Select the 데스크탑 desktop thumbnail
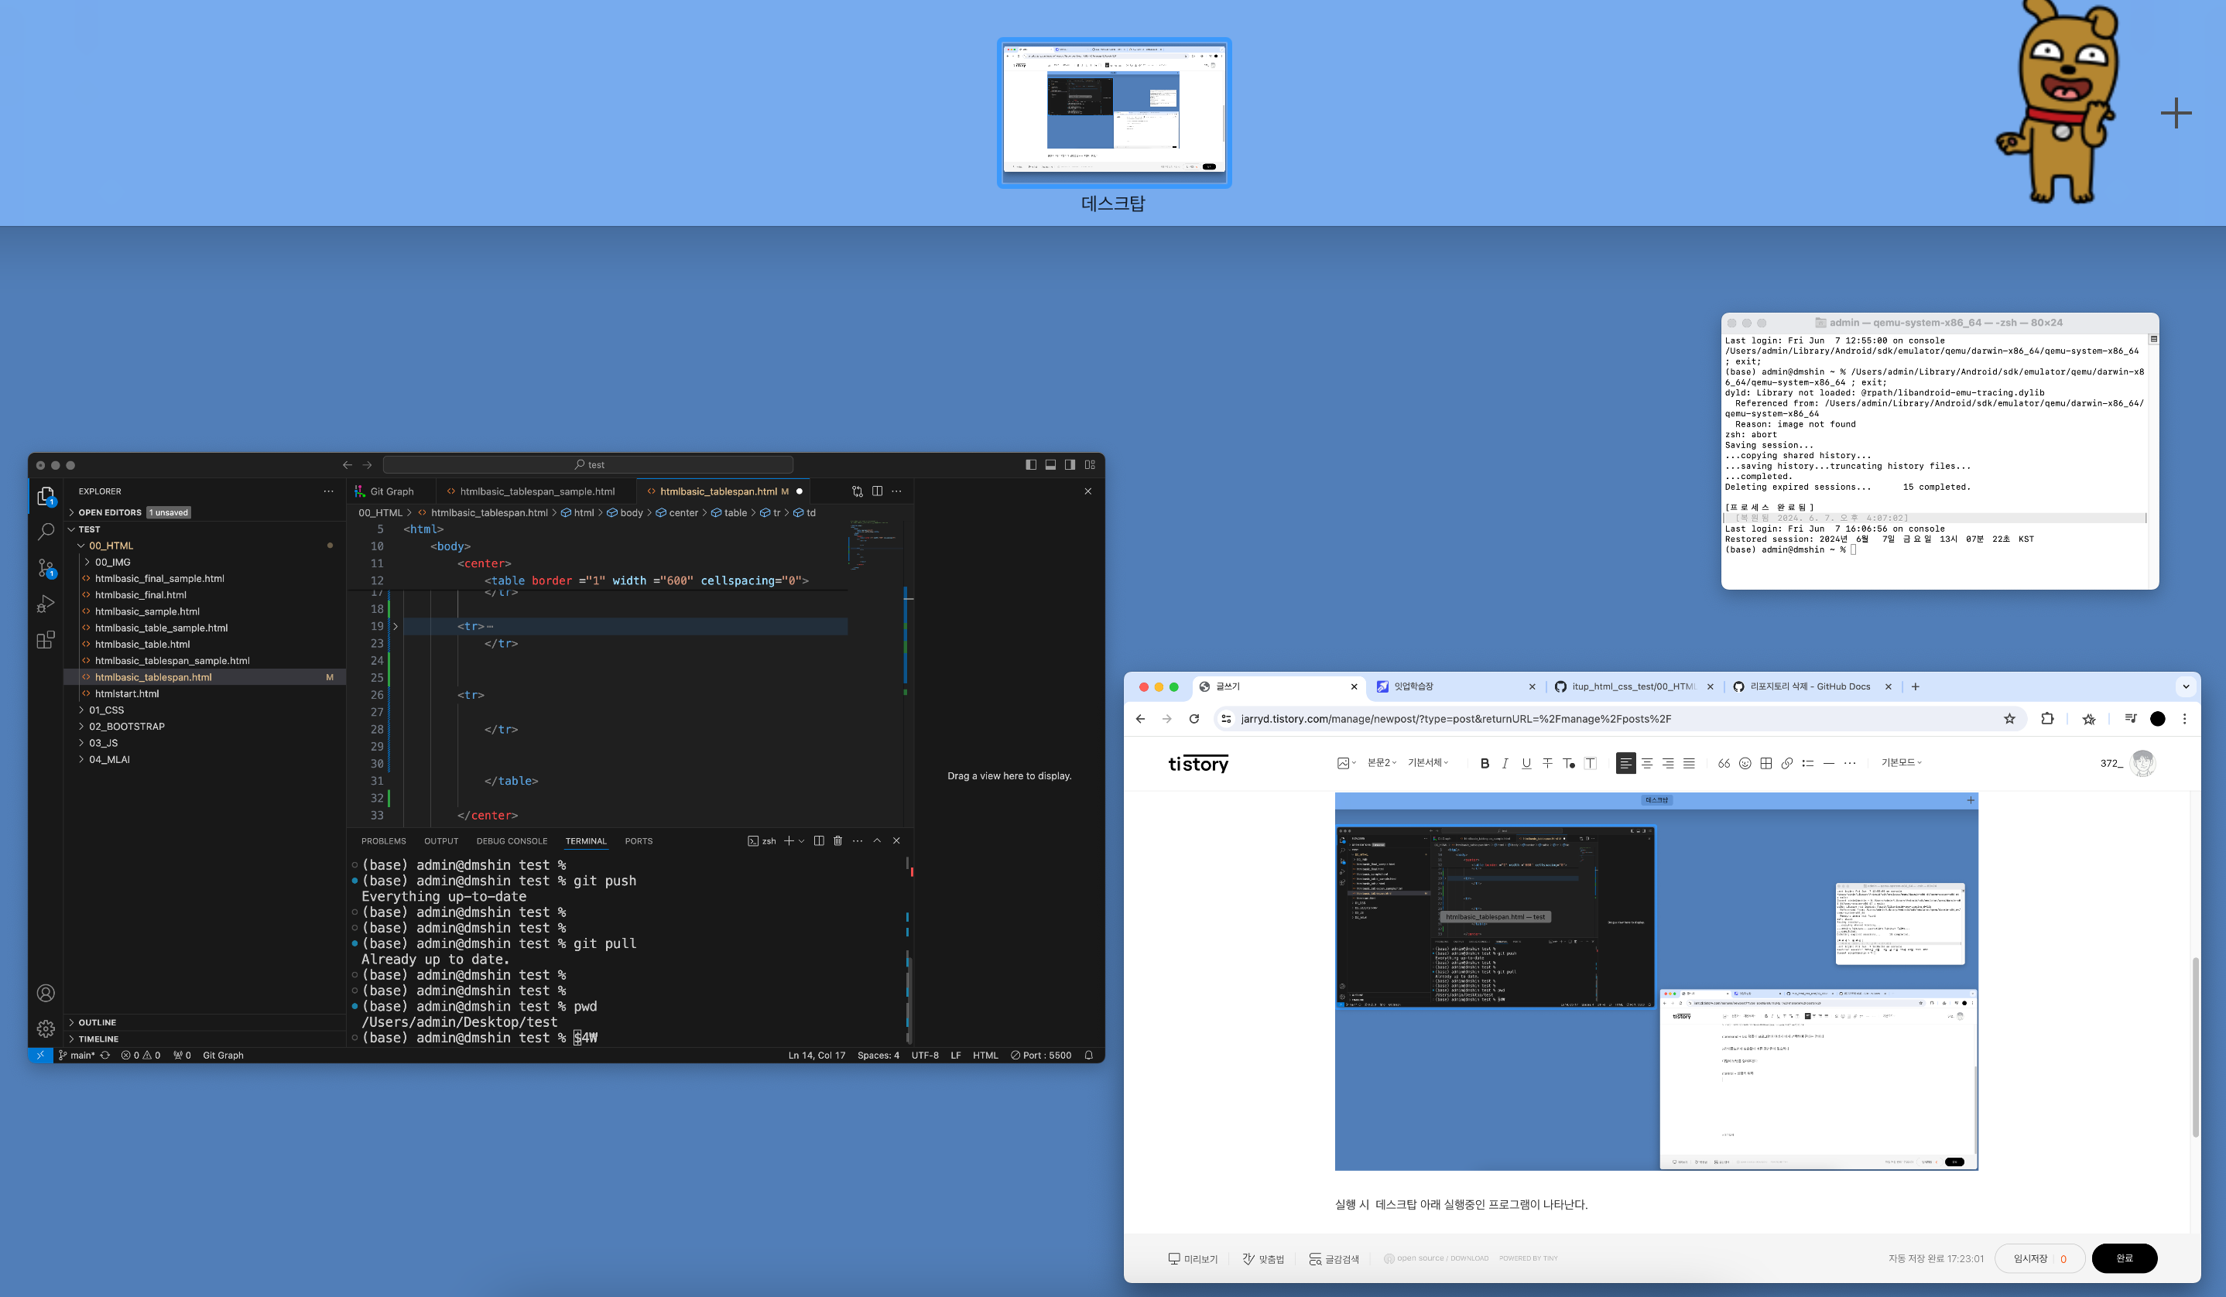Screen dimensions: 2226x1297 coord(1113,112)
